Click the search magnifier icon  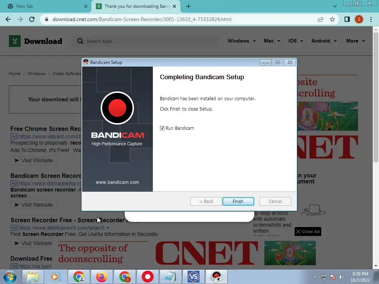[80, 41]
